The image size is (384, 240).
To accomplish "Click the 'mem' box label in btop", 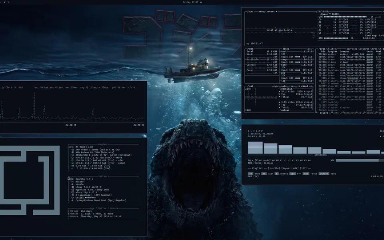I will pyautogui.click(x=251, y=49).
